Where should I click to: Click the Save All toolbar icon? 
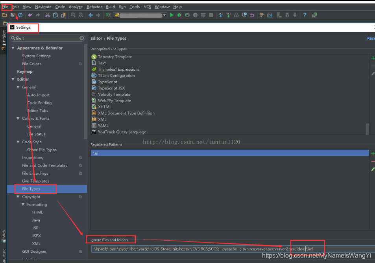13,15
